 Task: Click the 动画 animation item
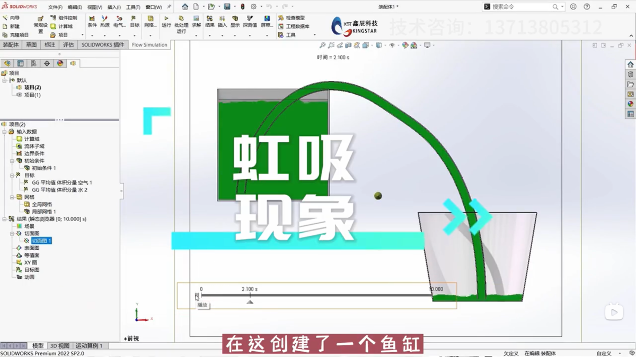pos(29,277)
